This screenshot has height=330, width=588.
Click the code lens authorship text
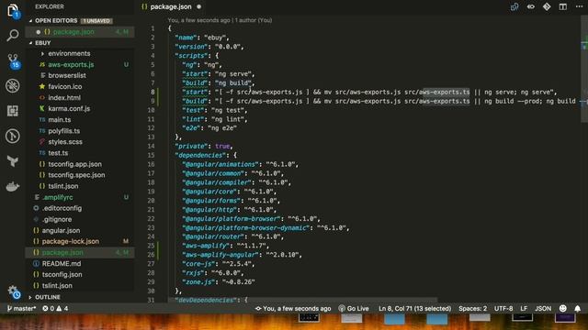tap(220, 20)
